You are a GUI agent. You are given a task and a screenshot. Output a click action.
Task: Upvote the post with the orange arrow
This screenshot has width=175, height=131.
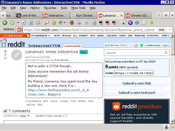(x=5, y=51)
